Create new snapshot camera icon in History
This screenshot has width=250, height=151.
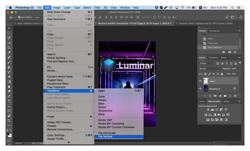click(229, 52)
